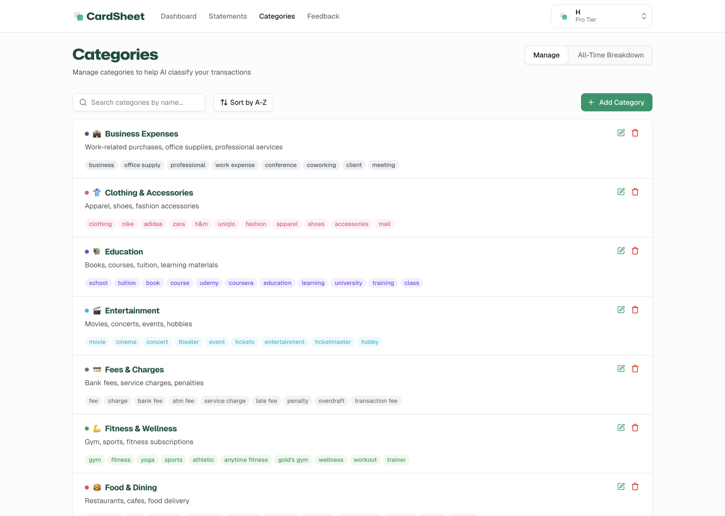
Task: Click inside the category search field
Action: [139, 102]
